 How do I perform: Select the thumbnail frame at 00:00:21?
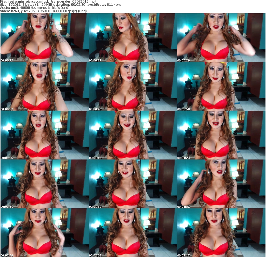point(133,38)
